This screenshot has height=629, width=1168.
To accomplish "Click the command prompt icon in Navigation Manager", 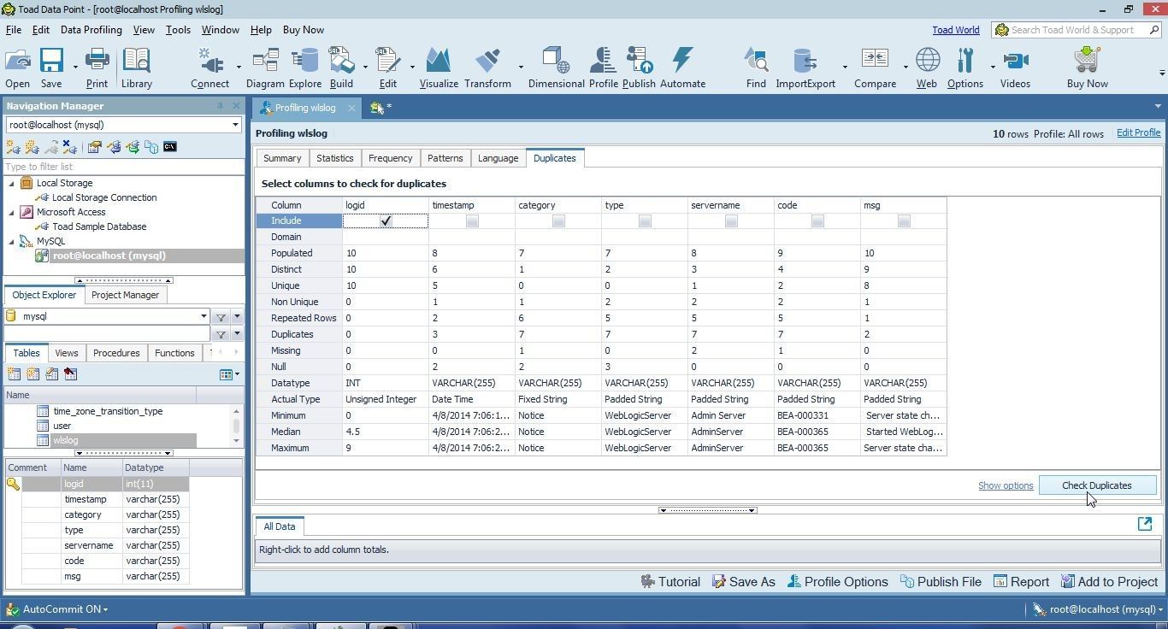I will [169, 147].
